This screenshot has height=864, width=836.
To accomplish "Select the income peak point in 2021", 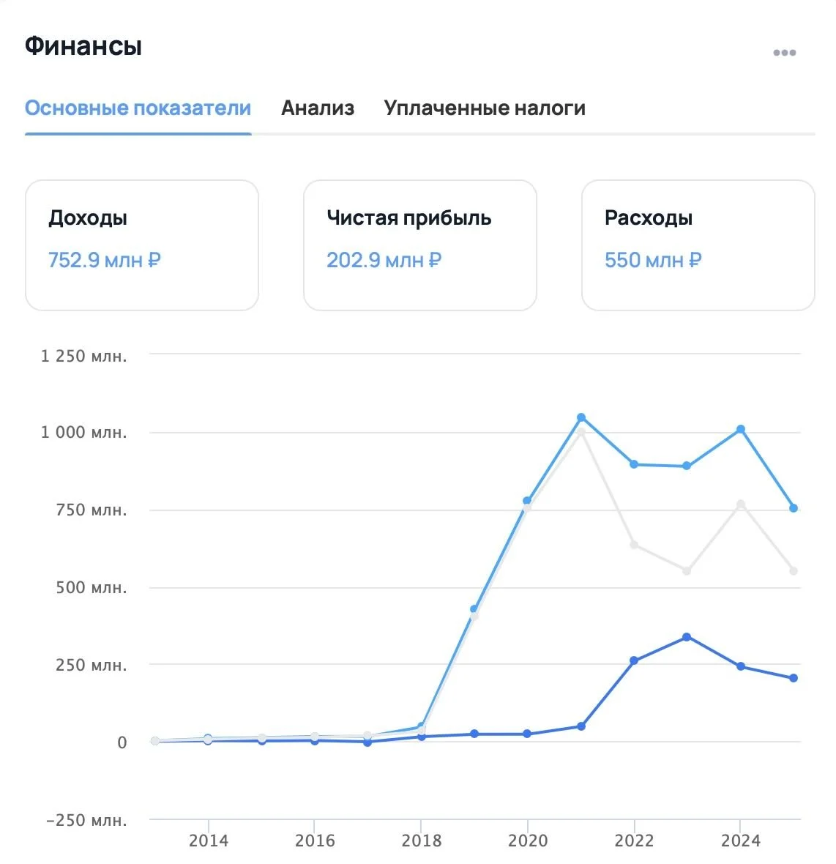I will [581, 417].
